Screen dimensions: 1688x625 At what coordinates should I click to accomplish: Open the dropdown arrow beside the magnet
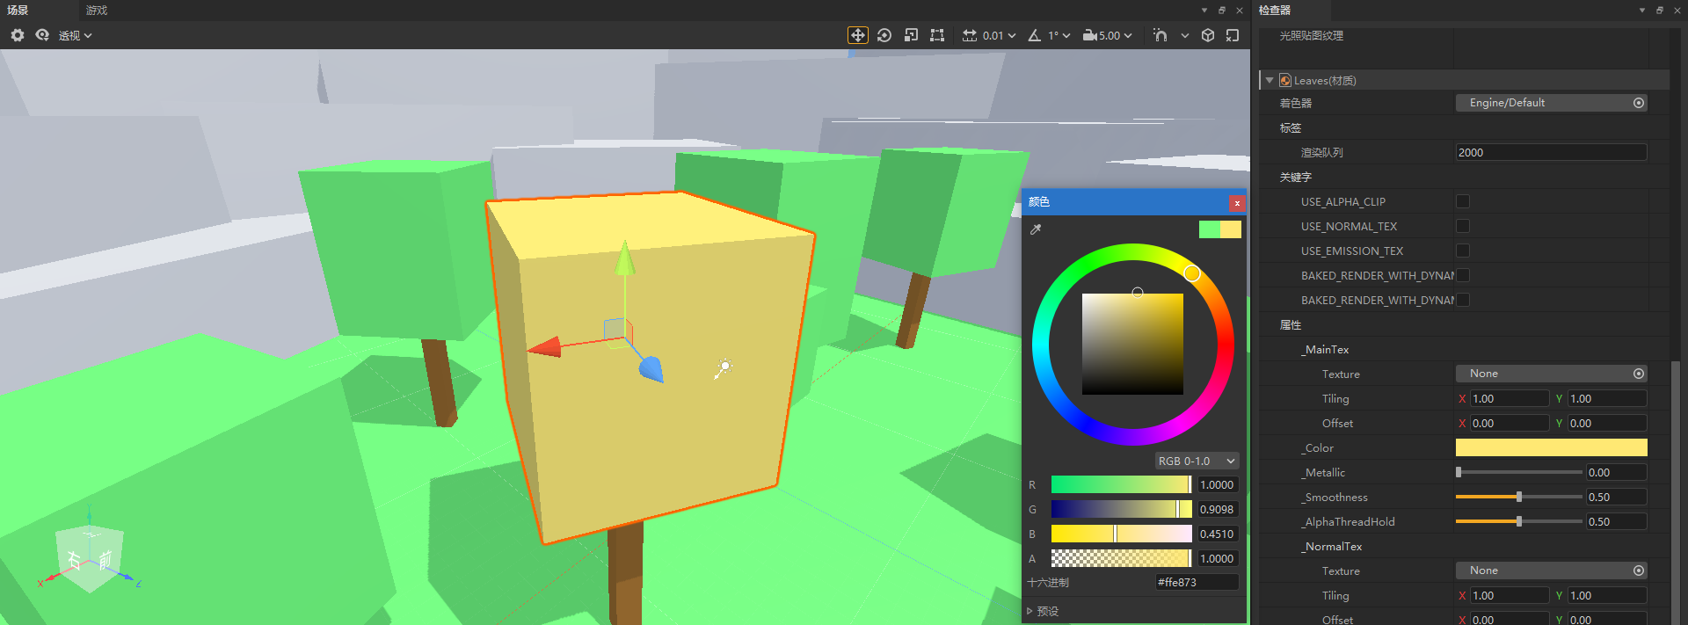(x=1184, y=35)
